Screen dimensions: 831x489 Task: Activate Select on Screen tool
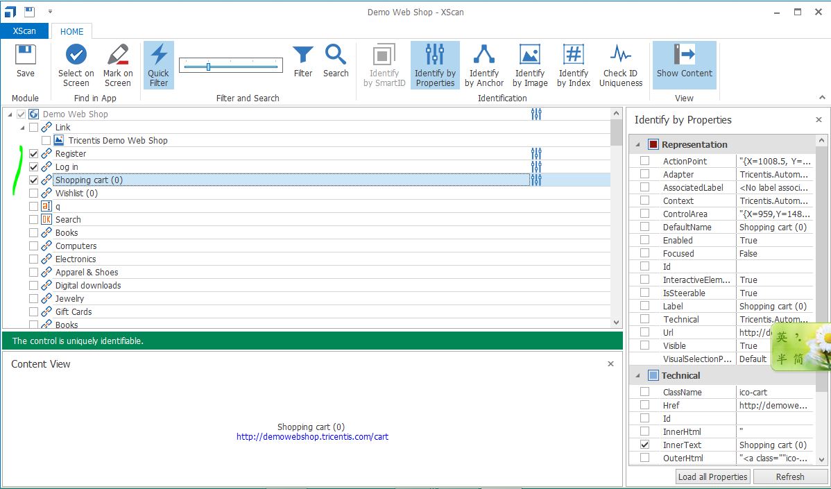pyautogui.click(x=76, y=66)
